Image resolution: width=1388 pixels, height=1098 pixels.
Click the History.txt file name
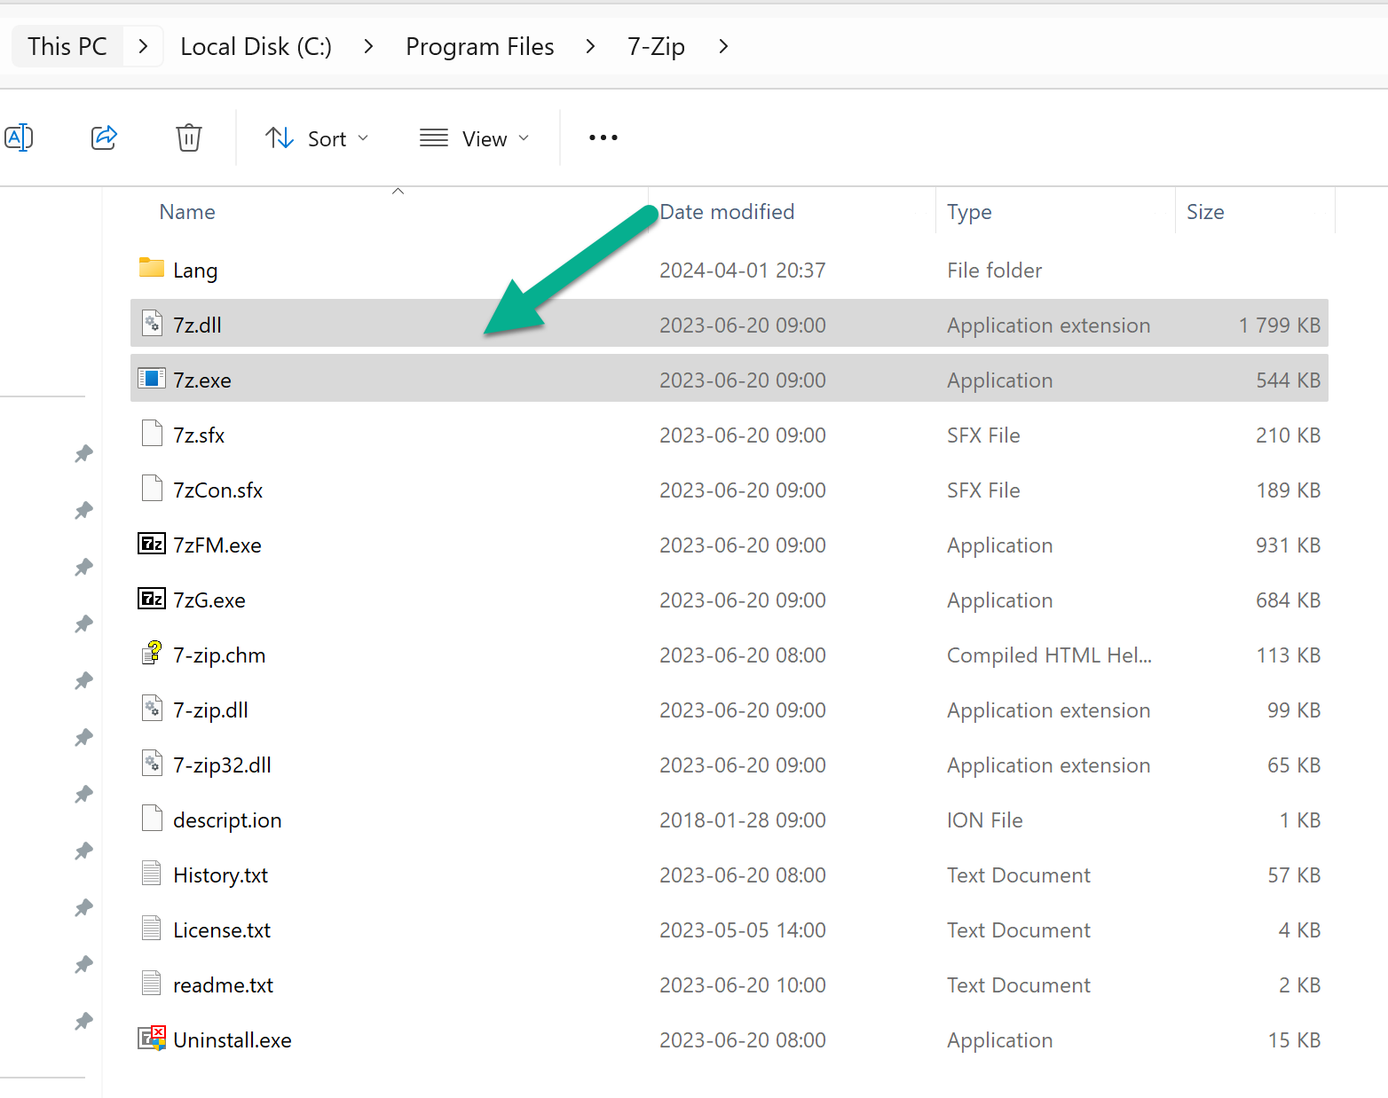point(220,875)
